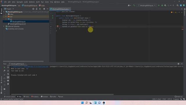
Task: Go to next highlighted error arrow
Action: click(182, 12)
